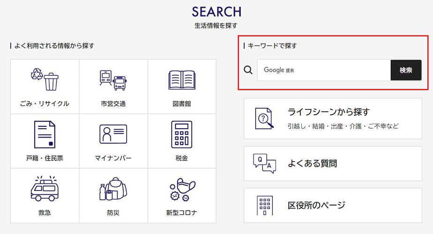Viewport: 433px width, 234px height.
Task: Select the 市営交通 text label
Action: (x=113, y=104)
